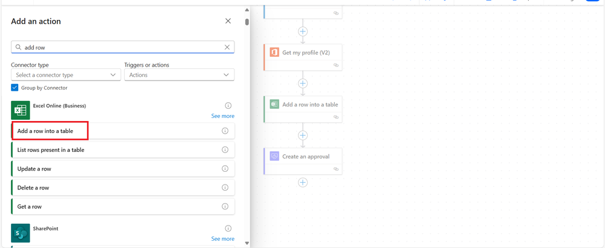Open the Add a row into a table flow card
This screenshot has height=248, width=605.
(303, 109)
